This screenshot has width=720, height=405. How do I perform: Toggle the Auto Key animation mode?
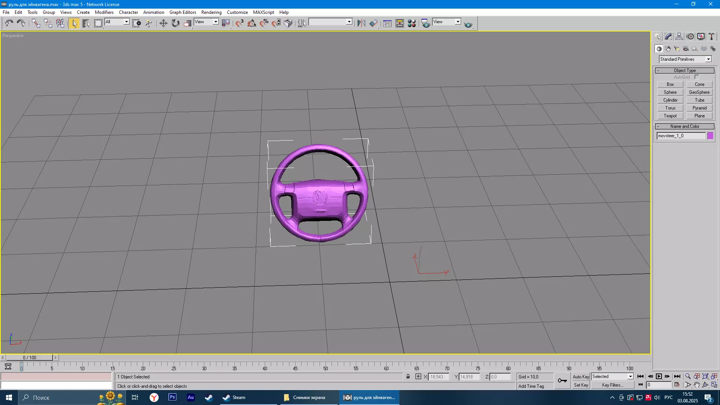tap(581, 376)
